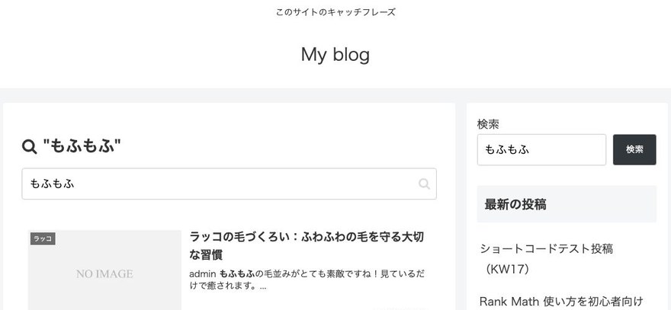Viewport: 671px width, 310px height.
Task: Submit search with the magnifier icon in main search box
Action: coord(424,184)
